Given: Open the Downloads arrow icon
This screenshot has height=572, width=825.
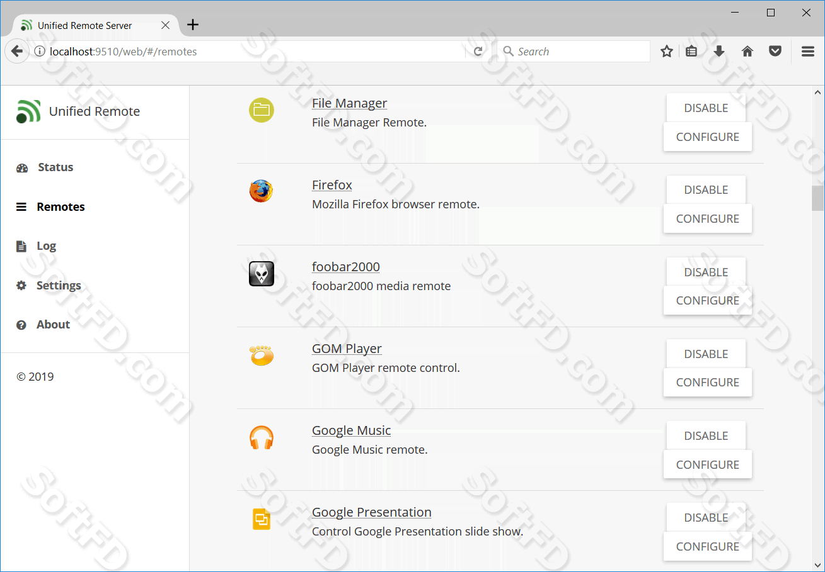Looking at the screenshot, I should (719, 52).
